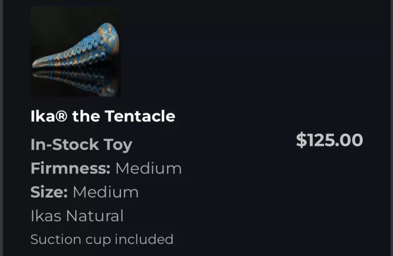Select the "Size:" attribute label

point(49,192)
